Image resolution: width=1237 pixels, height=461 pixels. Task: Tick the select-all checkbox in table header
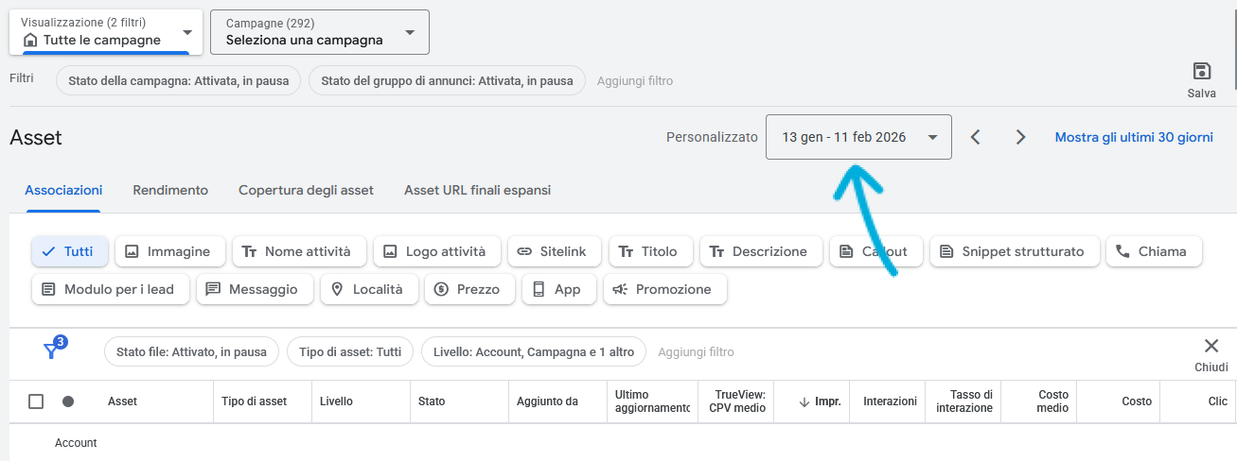[36, 401]
